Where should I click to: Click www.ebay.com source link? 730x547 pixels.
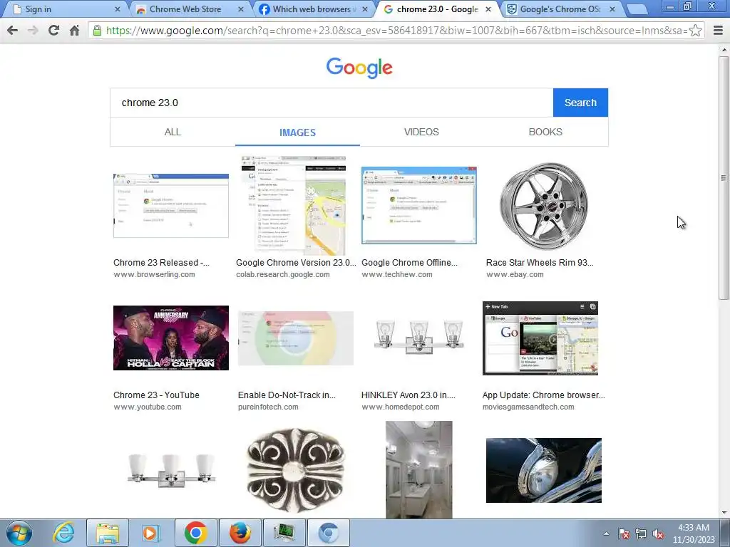click(515, 274)
